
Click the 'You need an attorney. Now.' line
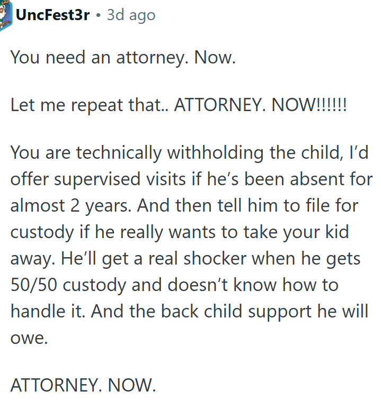[123, 57]
